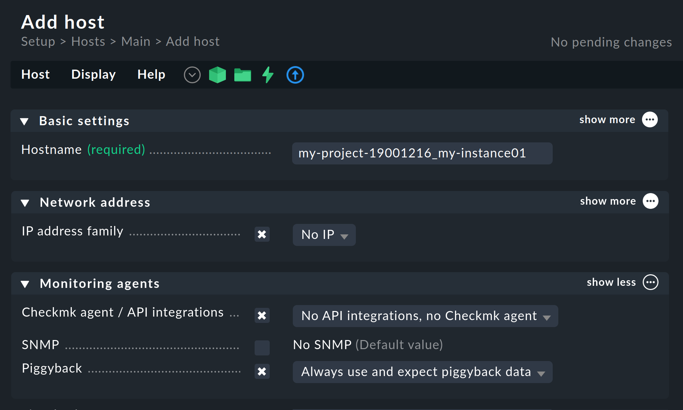Navigate to Hosts via breadcrumb
Viewport: 683px width, 410px height.
pos(88,41)
